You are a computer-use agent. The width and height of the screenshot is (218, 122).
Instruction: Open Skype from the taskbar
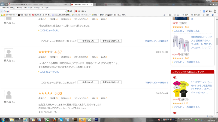point(61,119)
